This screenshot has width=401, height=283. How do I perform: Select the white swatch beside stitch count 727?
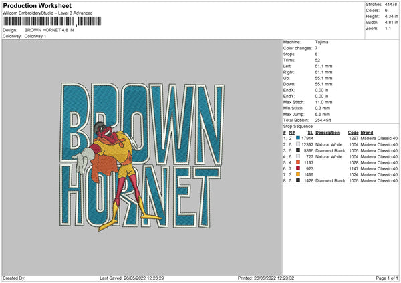298,156
